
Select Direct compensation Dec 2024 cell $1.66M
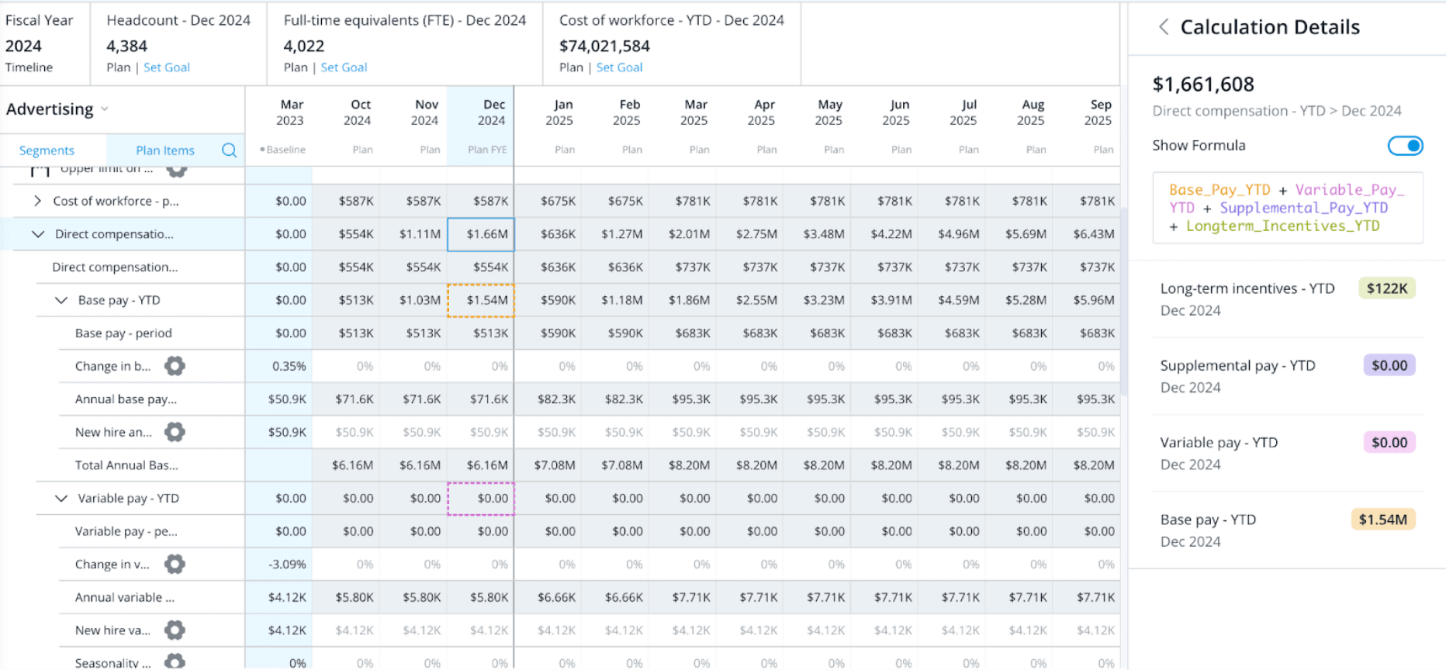[480, 234]
